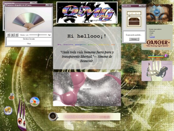This screenshot has height=131, width=174.
Task: Close the music player window
Action: click(x=51, y=5)
